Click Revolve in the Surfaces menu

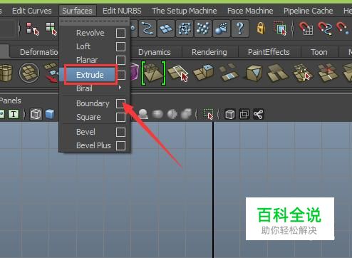pos(90,33)
